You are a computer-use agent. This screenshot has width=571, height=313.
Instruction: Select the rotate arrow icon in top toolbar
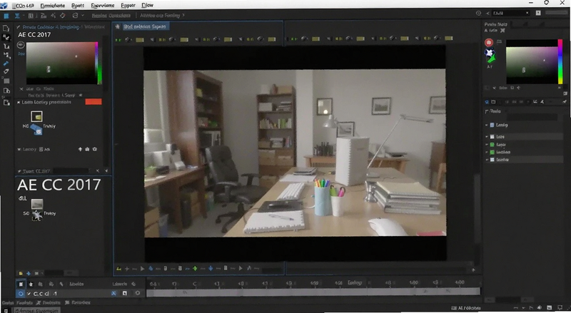point(75,15)
